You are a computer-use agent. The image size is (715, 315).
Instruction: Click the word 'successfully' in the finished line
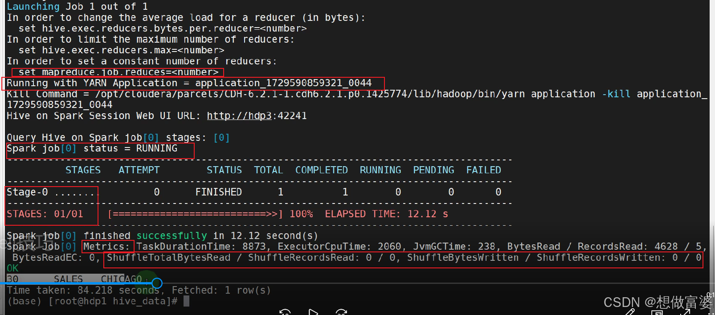click(172, 236)
